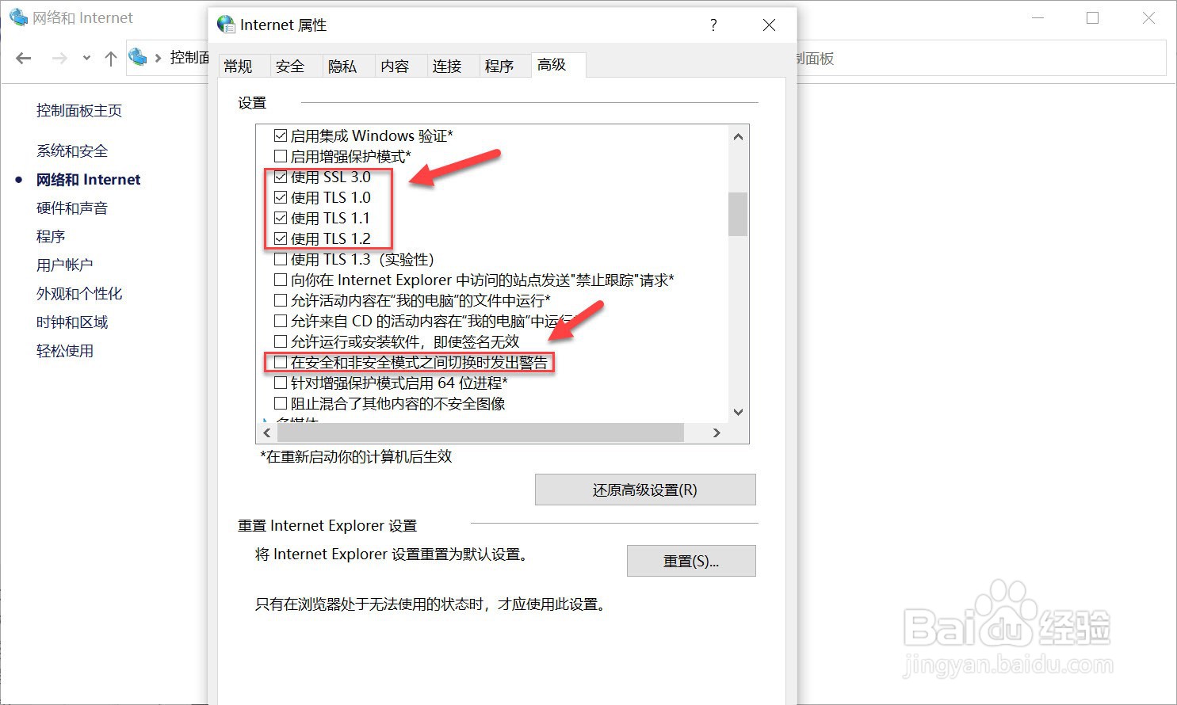This screenshot has width=1177, height=705.
Task: Open recent locations chevron in Control Panel
Action: coord(86,58)
